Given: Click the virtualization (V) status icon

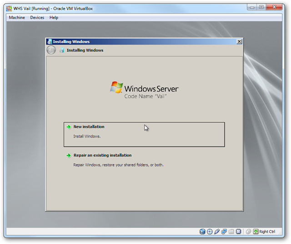Looking at the screenshot, I should click(238, 232).
